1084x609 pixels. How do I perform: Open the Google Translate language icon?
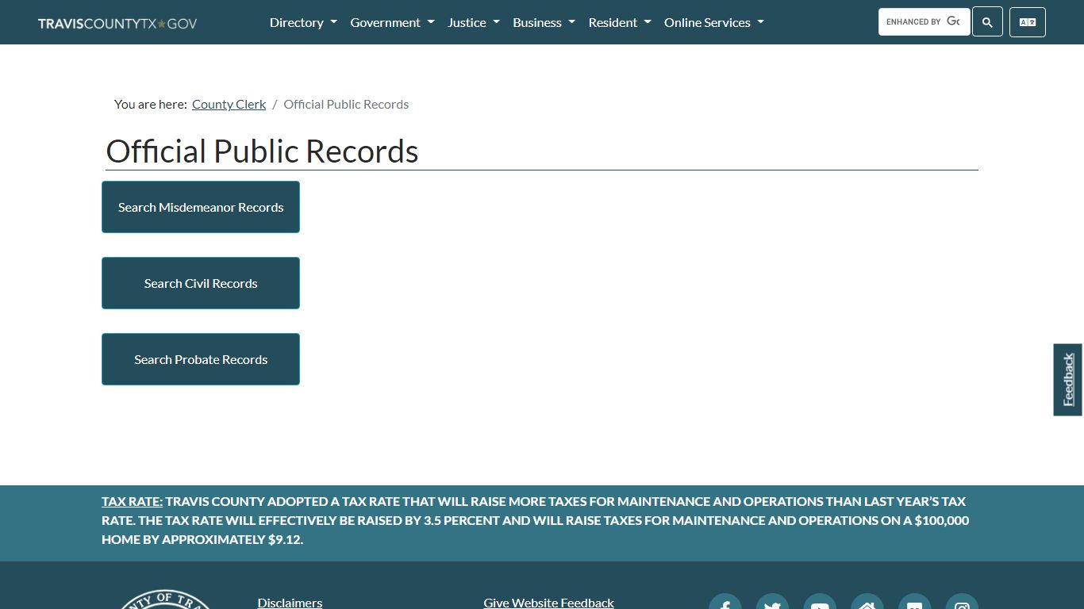pyautogui.click(x=1027, y=22)
